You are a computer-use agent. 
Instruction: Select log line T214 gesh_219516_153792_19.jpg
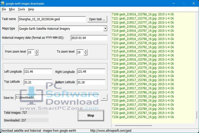(143, 47)
